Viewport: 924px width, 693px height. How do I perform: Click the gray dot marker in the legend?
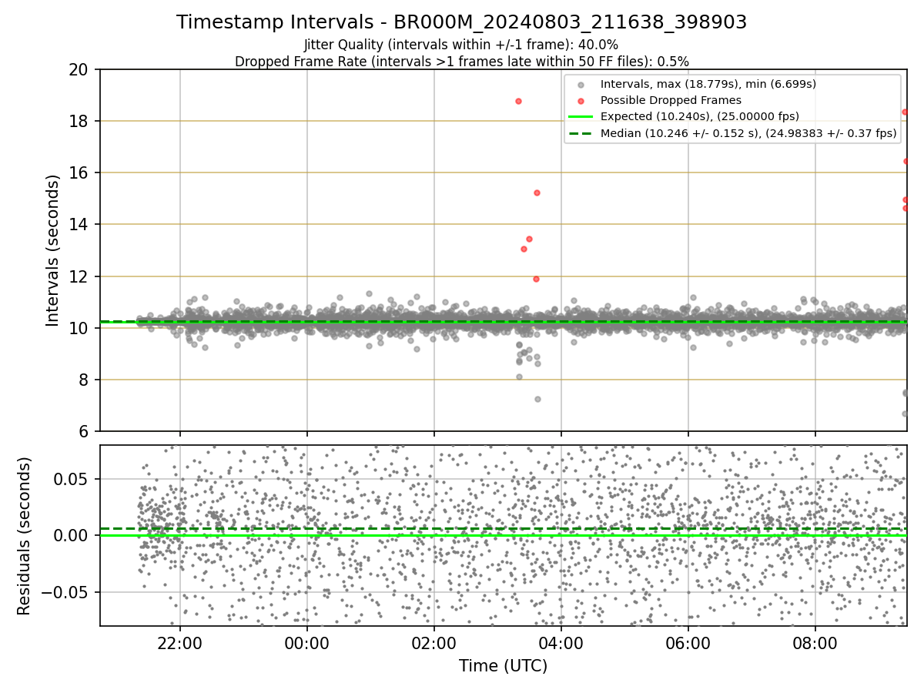tap(581, 85)
